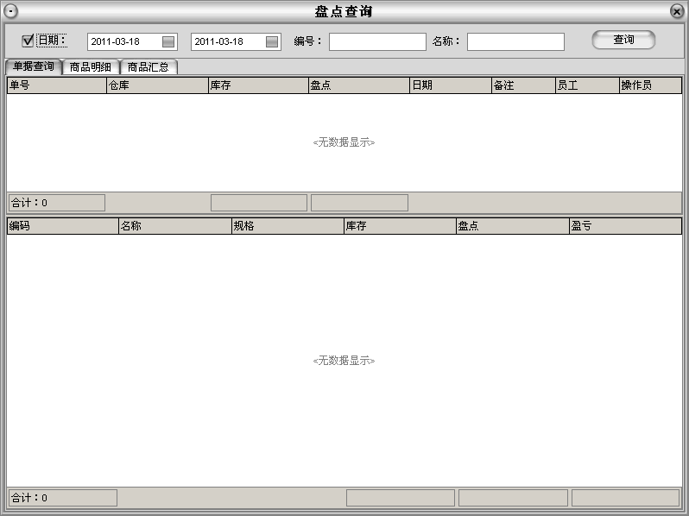
Task: Open start date calendar dropdown
Action: click(x=168, y=41)
